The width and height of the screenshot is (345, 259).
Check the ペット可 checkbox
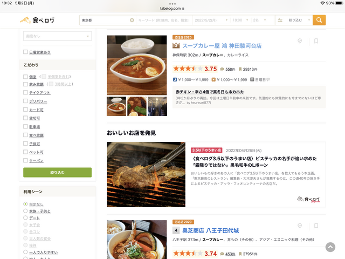[25, 152]
